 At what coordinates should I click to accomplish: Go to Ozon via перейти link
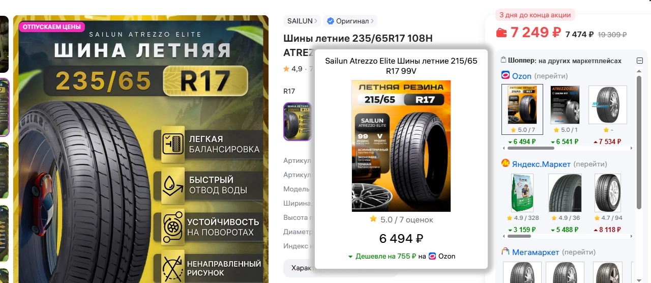click(551, 76)
